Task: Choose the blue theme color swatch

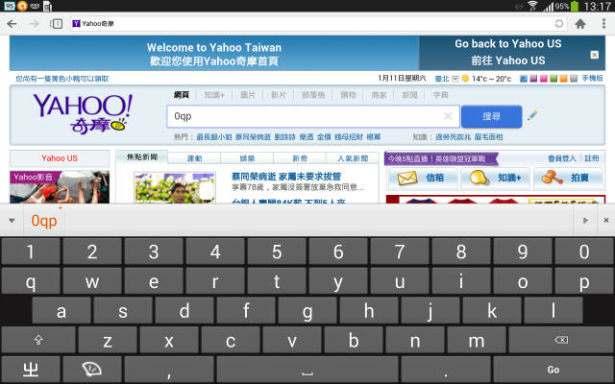Action: pos(523,79)
